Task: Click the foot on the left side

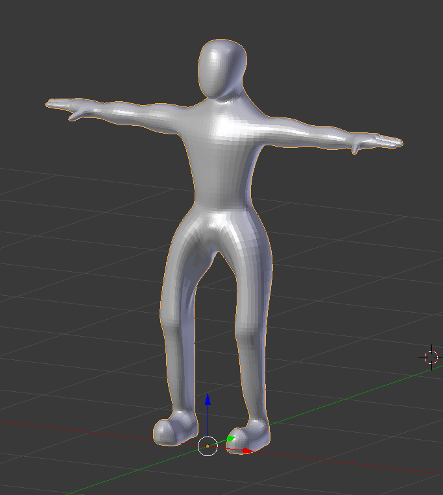Action: 172,429
